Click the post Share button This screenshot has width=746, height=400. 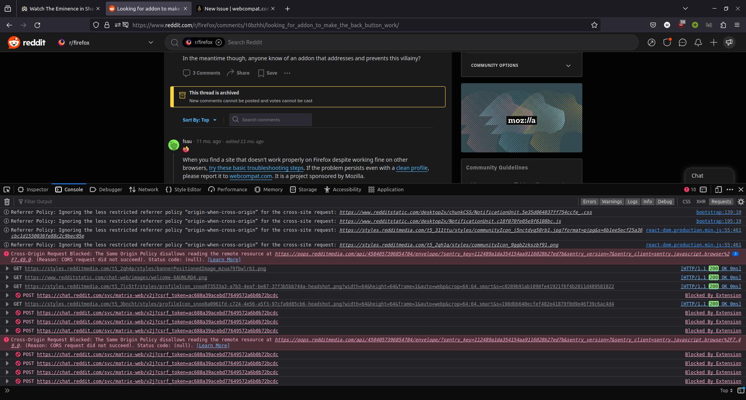point(238,73)
